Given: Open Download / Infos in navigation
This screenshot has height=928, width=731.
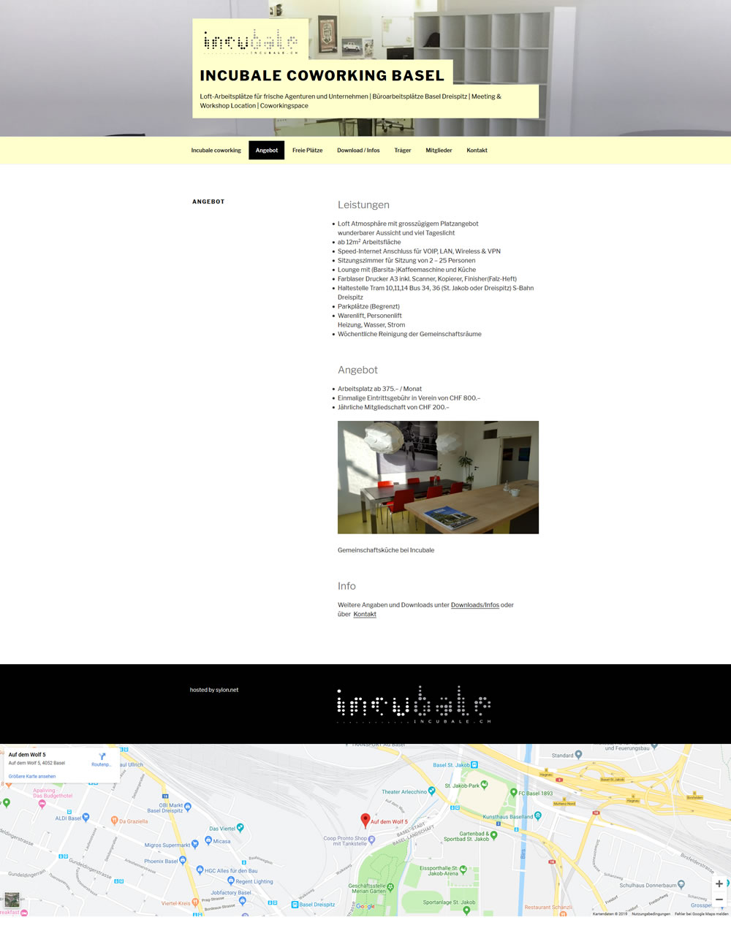Looking at the screenshot, I should tap(358, 151).
